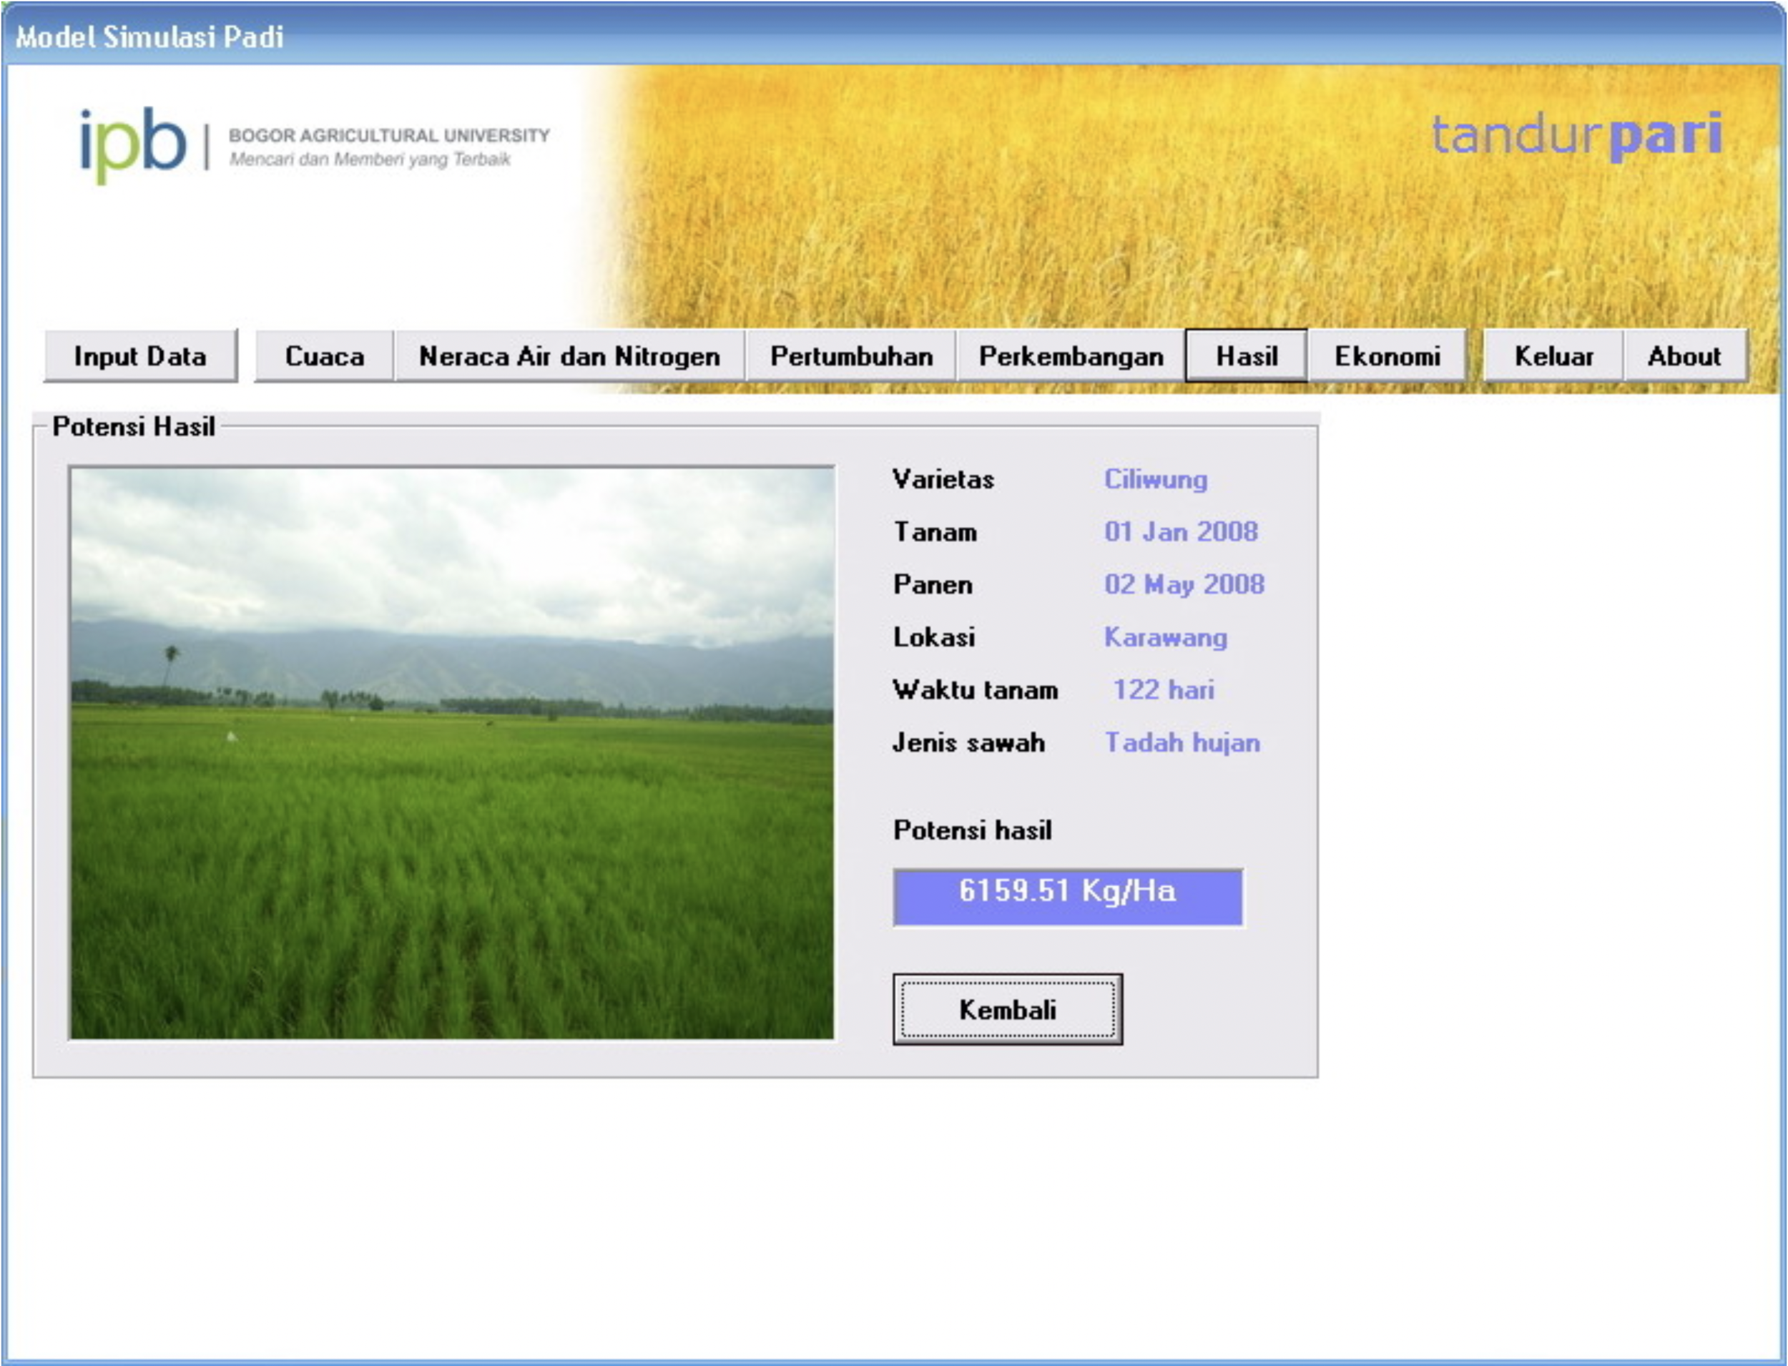Open the Ekonomi tab
1788x1366 pixels.
tap(1386, 356)
